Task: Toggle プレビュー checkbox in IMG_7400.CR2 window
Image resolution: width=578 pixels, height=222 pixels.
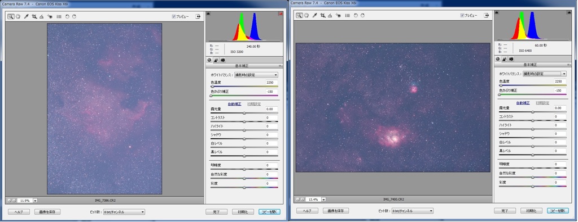Action: [462, 15]
